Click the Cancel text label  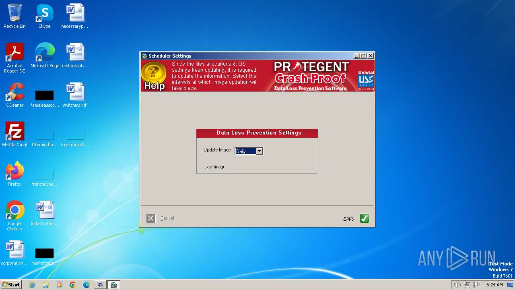pyautogui.click(x=167, y=218)
